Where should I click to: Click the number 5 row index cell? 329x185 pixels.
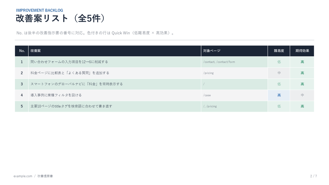[x=22, y=106]
